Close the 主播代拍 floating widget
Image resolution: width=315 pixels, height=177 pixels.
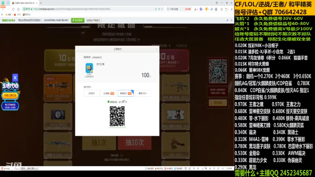pyautogui.click(x=15, y=78)
